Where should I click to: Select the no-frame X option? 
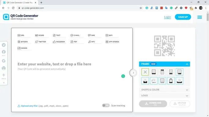[x=145, y=72]
